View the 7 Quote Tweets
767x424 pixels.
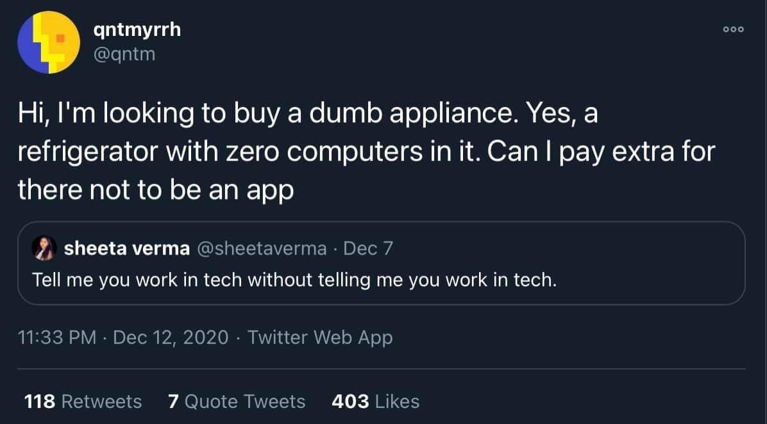point(236,402)
